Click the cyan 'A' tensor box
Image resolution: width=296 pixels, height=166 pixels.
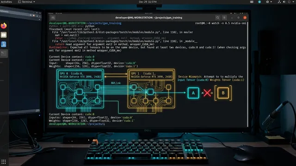coord(193,93)
